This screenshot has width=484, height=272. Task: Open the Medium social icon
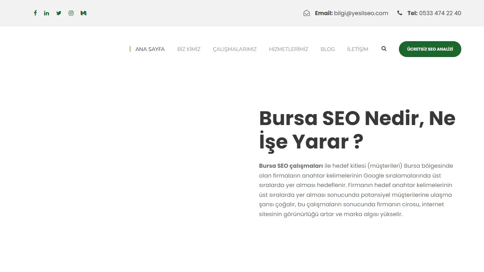(83, 13)
